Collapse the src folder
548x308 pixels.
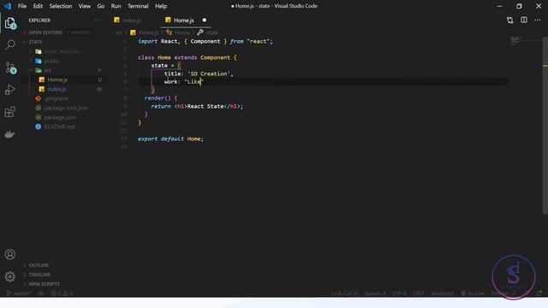pyautogui.click(x=47, y=70)
